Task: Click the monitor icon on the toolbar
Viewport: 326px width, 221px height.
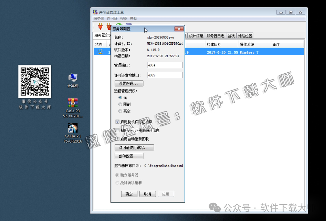Action: [128, 24]
